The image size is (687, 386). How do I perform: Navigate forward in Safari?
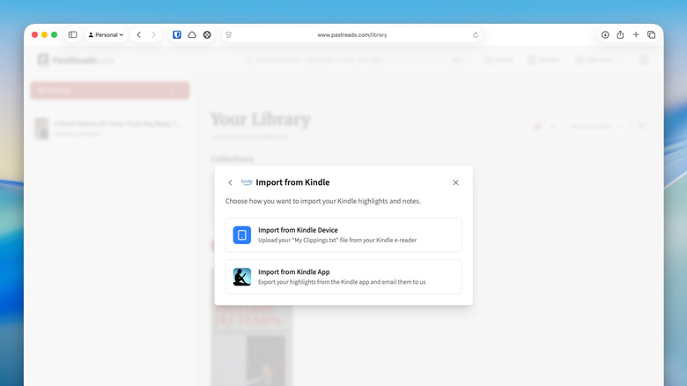(154, 34)
